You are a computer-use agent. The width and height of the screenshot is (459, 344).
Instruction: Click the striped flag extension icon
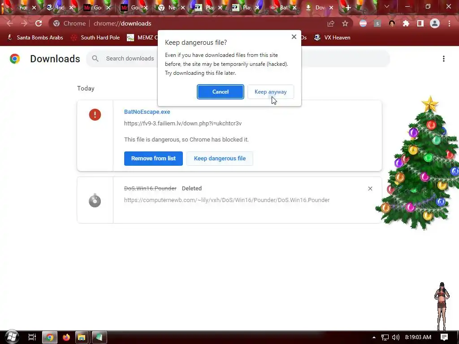(x=363, y=23)
